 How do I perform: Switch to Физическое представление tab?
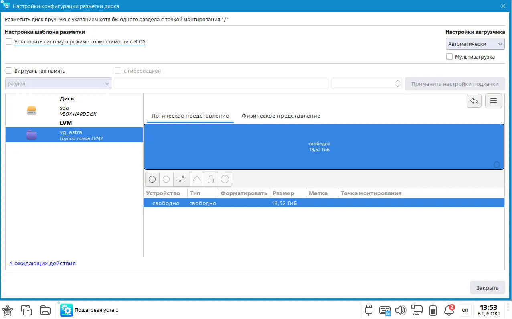281,116
